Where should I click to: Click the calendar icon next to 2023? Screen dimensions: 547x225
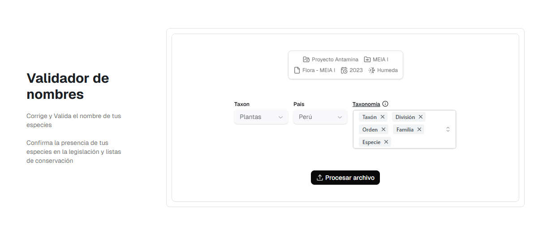tap(344, 70)
